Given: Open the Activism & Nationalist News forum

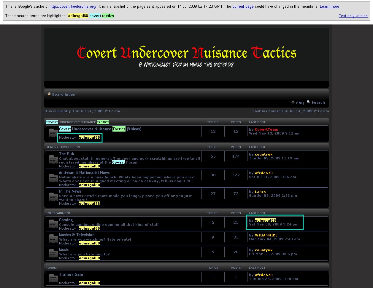Looking at the screenshot, I should 84,172.
